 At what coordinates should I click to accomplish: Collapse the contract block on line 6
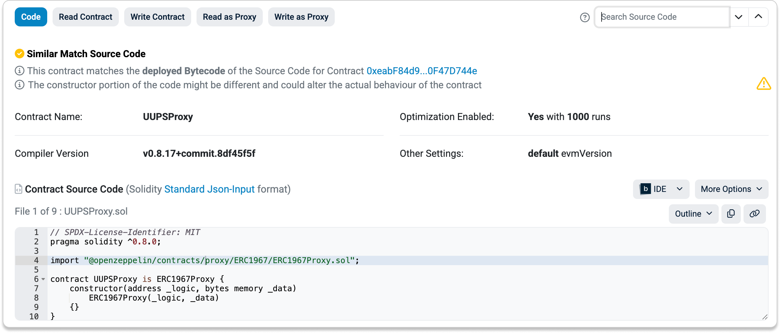[43, 279]
